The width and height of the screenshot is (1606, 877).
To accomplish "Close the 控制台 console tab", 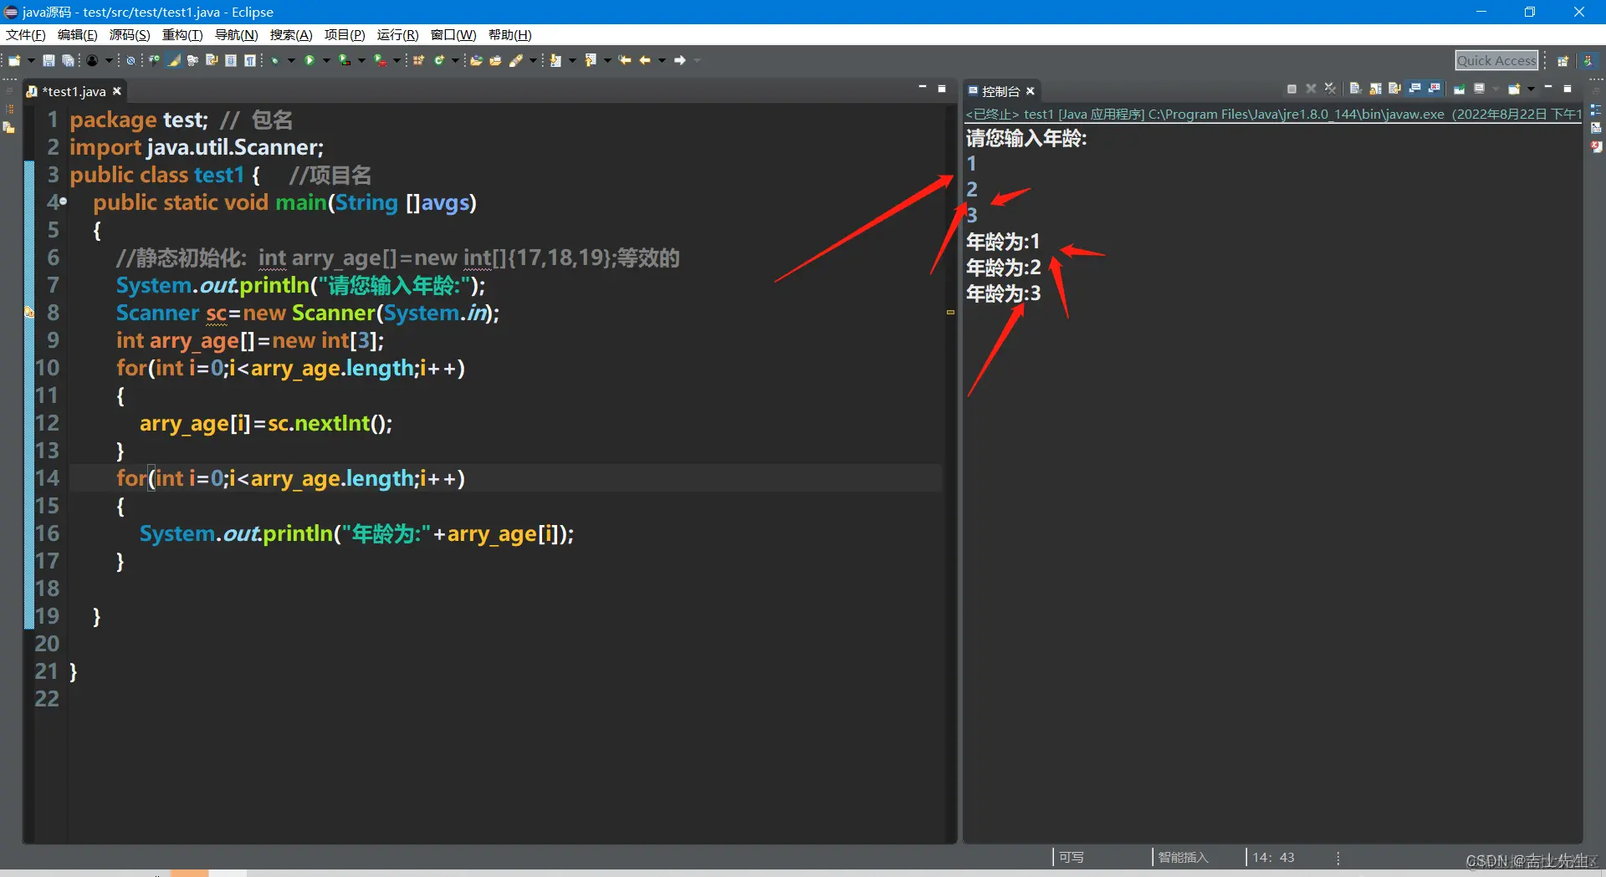I will (x=1031, y=91).
